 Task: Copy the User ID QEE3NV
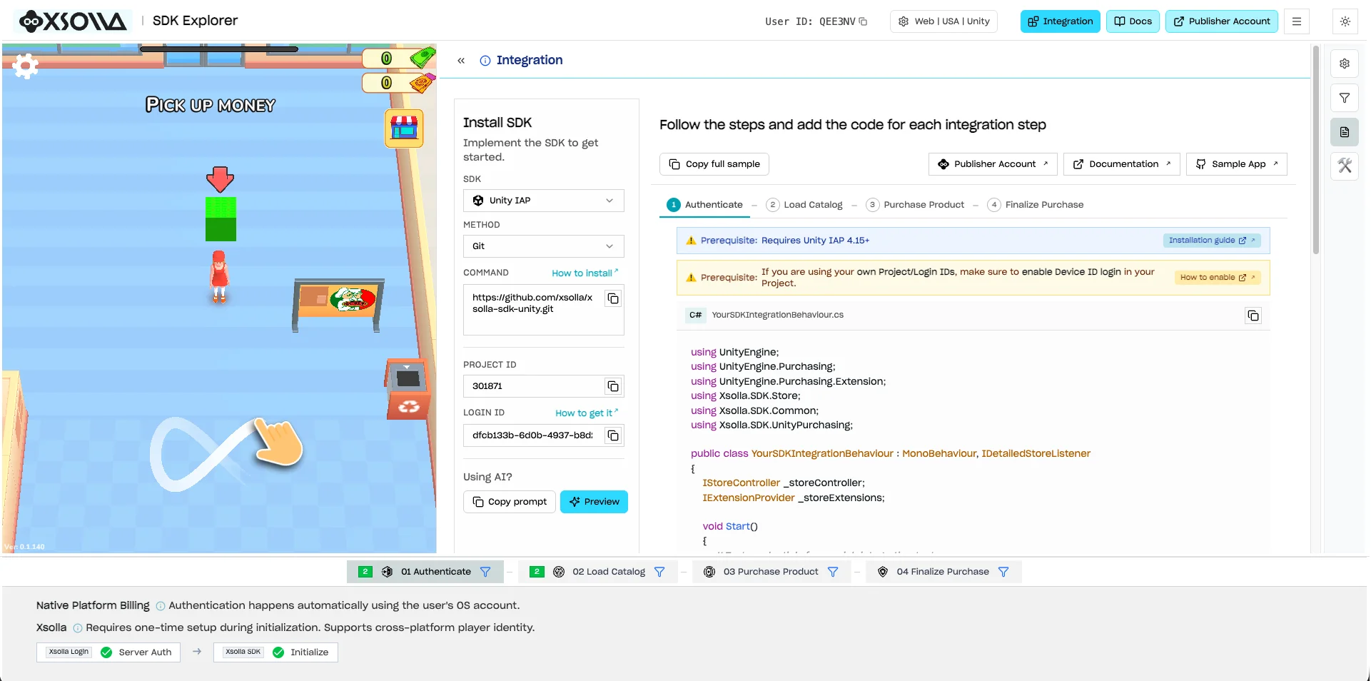click(x=863, y=21)
